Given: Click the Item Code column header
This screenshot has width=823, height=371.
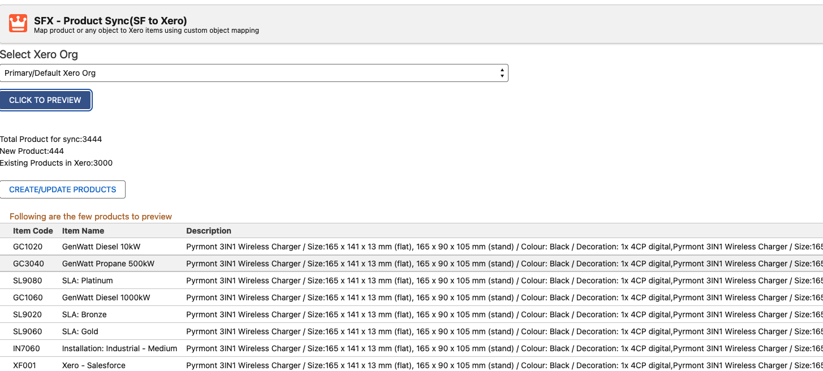Looking at the screenshot, I should 33,231.
